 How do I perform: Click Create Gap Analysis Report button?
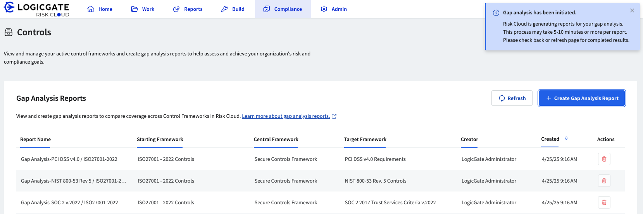tap(582, 98)
